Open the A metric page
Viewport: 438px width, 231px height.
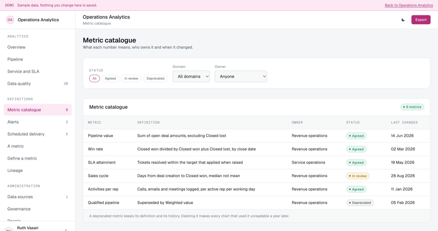coord(38,146)
